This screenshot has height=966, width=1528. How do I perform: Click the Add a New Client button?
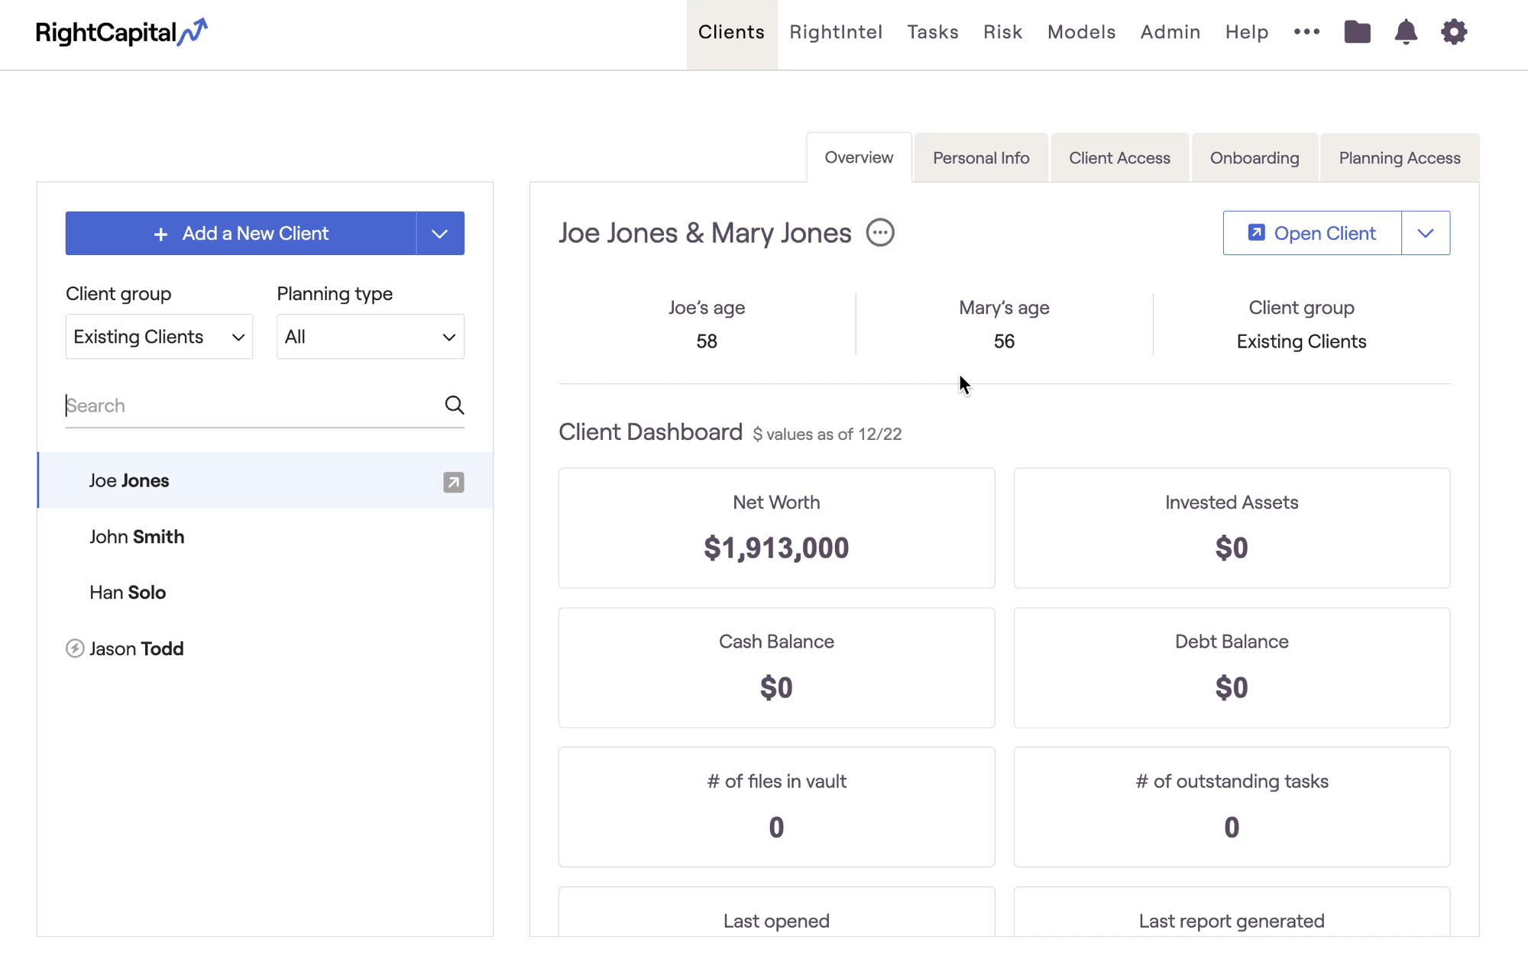[241, 234]
